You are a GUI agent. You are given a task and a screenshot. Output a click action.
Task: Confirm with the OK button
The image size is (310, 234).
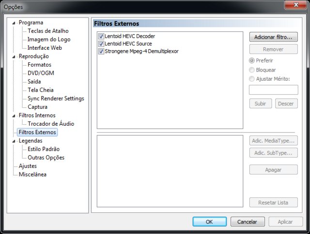coord(210,222)
